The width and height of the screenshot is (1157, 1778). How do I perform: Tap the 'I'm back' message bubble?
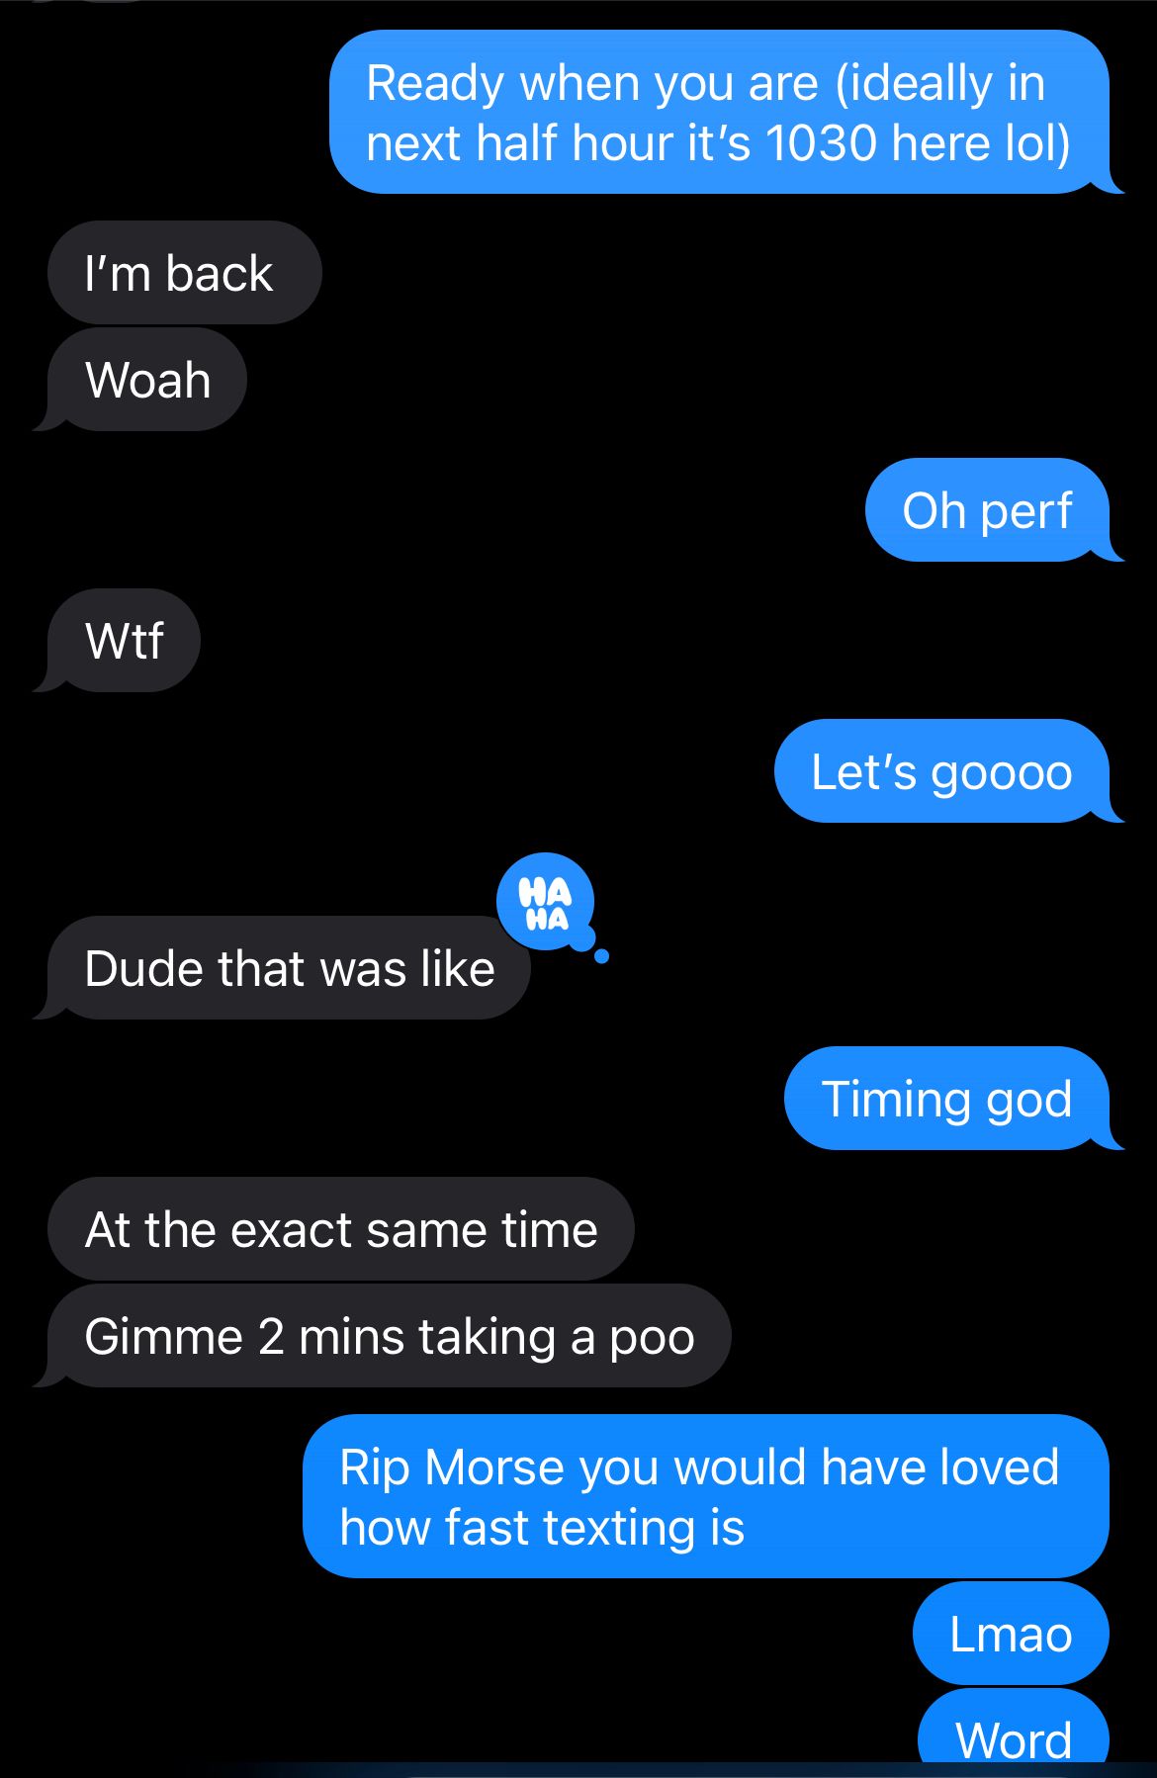[x=185, y=273]
